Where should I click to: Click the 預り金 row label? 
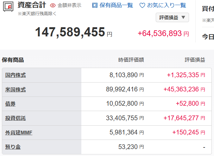pos(13,147)
